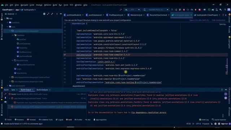Click the Sync Project with Gradle icon
This screenshot has height=130, width=231.
pos(213,10)
